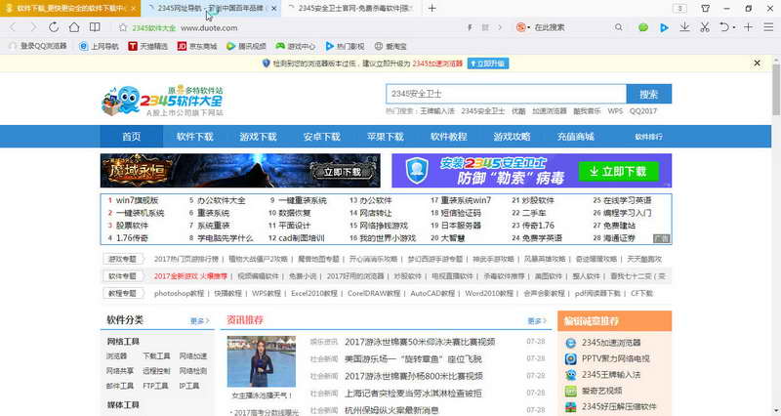Click the 立即升级 upgrade button

click(488, 63)
